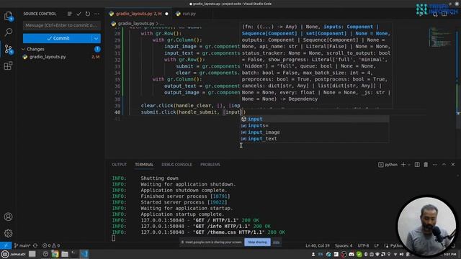Click the method icon beside the input suggestion
The height and width of the screenshot is (259, 461).
(243, 119)
